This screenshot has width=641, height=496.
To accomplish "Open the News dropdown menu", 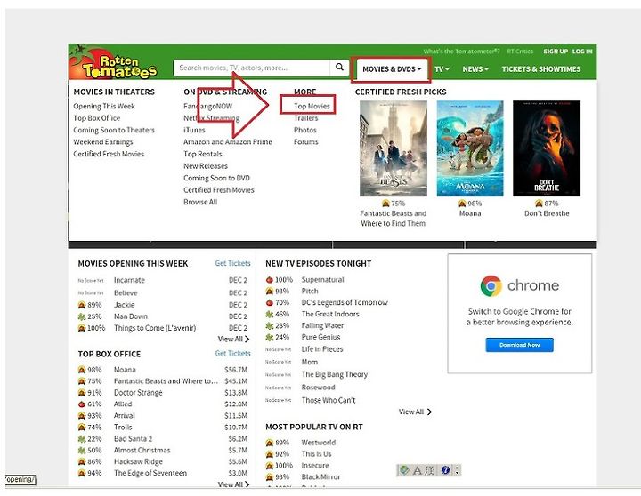I will pos(475,69).
